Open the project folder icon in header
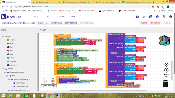The height and width of the screenshot is (98, 175). pyautogui.click(x=137, y=17)
